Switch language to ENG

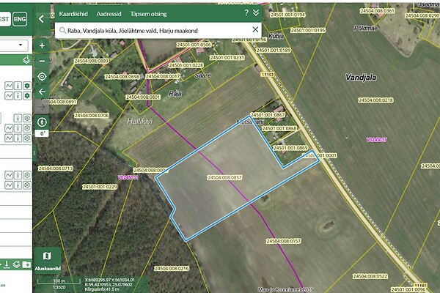(x=20, y=18)
